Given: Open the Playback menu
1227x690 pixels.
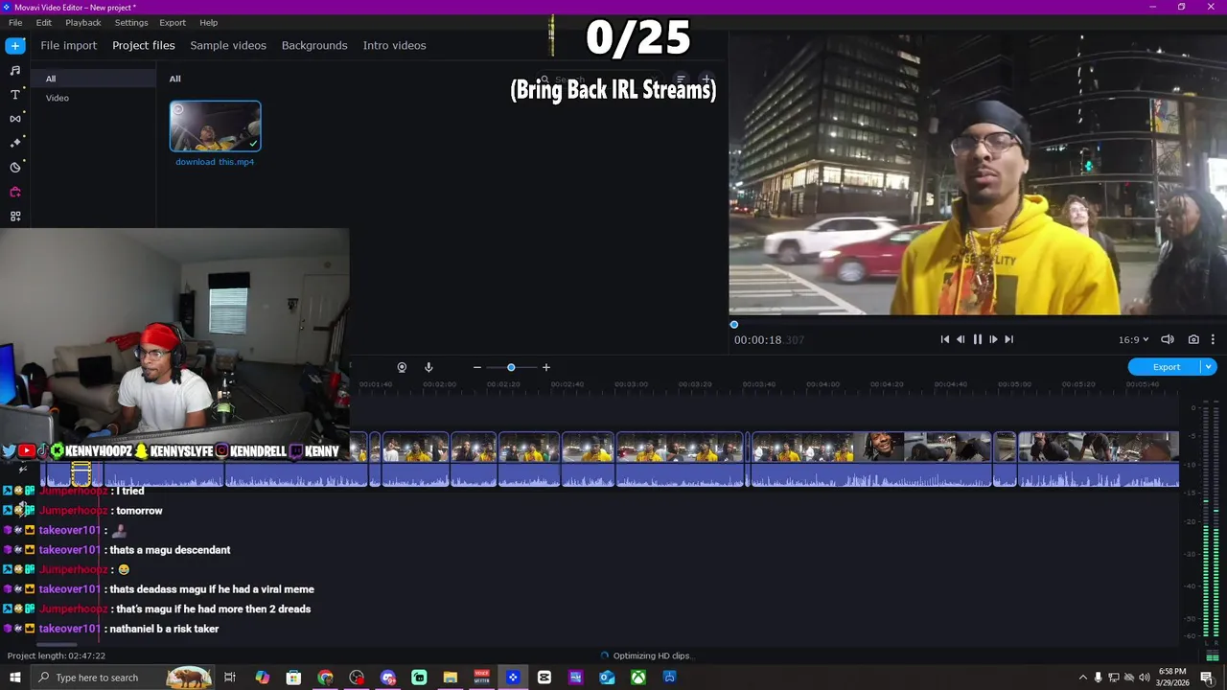Looking at the screenshot, I should [83, 22].
